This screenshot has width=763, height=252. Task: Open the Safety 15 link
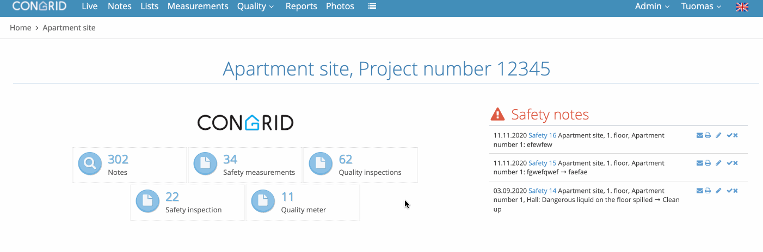(543, 163)
